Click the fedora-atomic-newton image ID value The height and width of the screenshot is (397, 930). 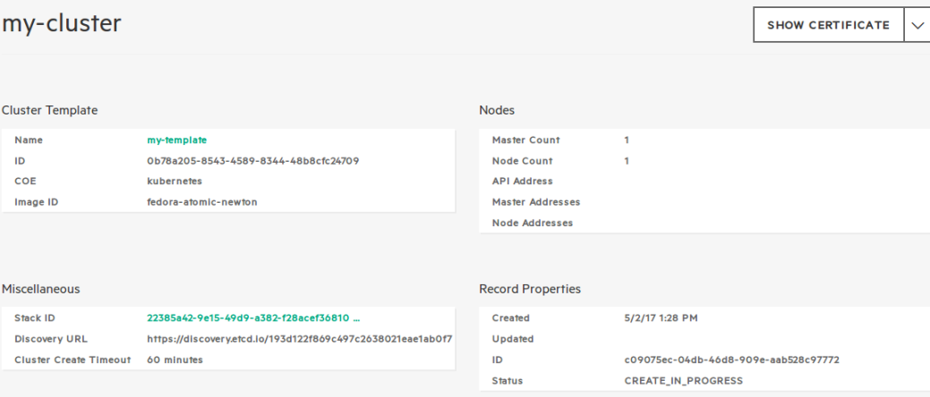(202, 202)
